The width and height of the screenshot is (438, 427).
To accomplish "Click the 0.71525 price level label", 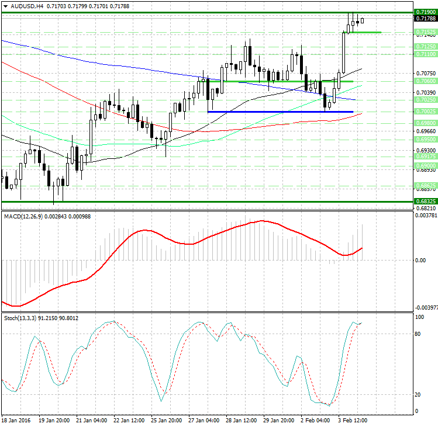I will [425, 32].
